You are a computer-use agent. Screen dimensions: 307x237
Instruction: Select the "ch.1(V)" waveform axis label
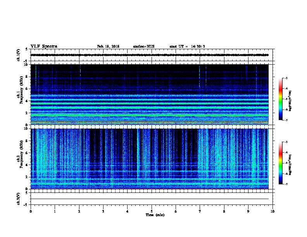[x=19, y=55]
